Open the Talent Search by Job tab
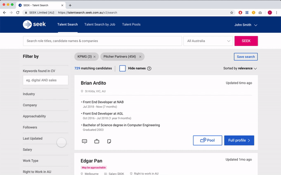The height and width of the screenshot is (175, 281). (100, 24)
